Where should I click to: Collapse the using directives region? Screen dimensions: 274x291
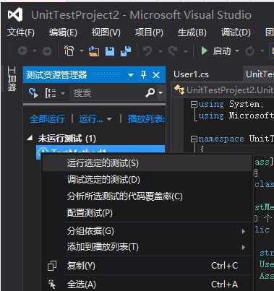point(194,104)
